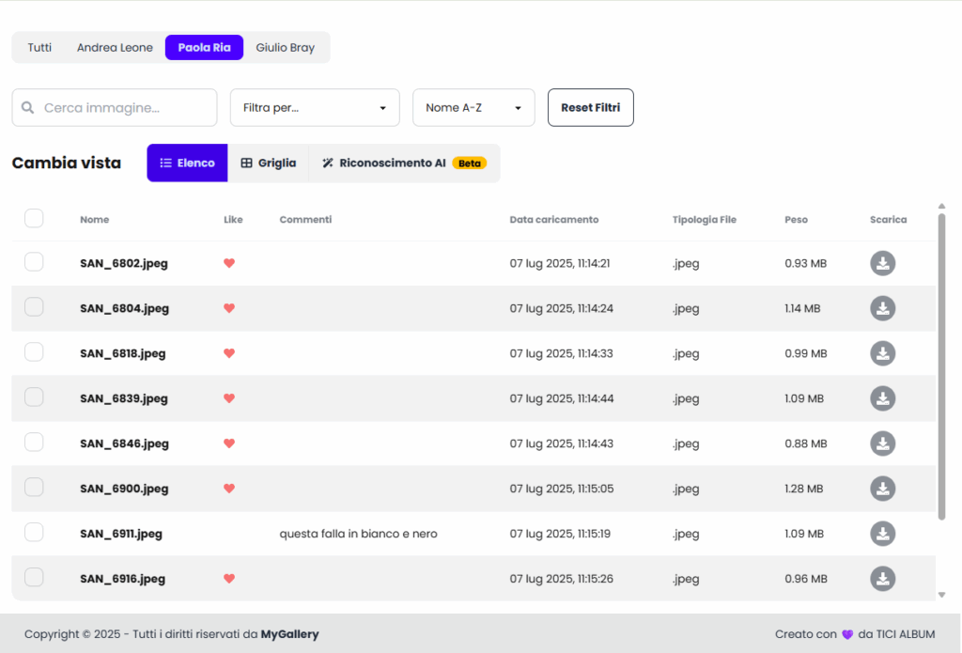Switch to Griglia view
962x653 pixels.
[269, 163]
